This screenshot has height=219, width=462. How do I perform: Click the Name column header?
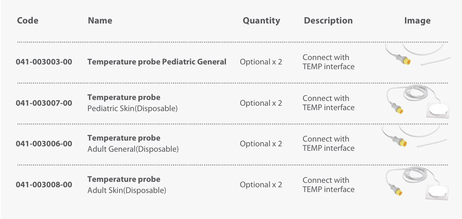click(x=100, y=21)
